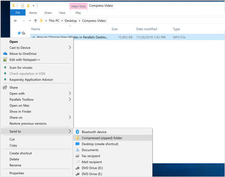Expand the Share on submenu arrow
Screen dimensions: 225x177
70,117
